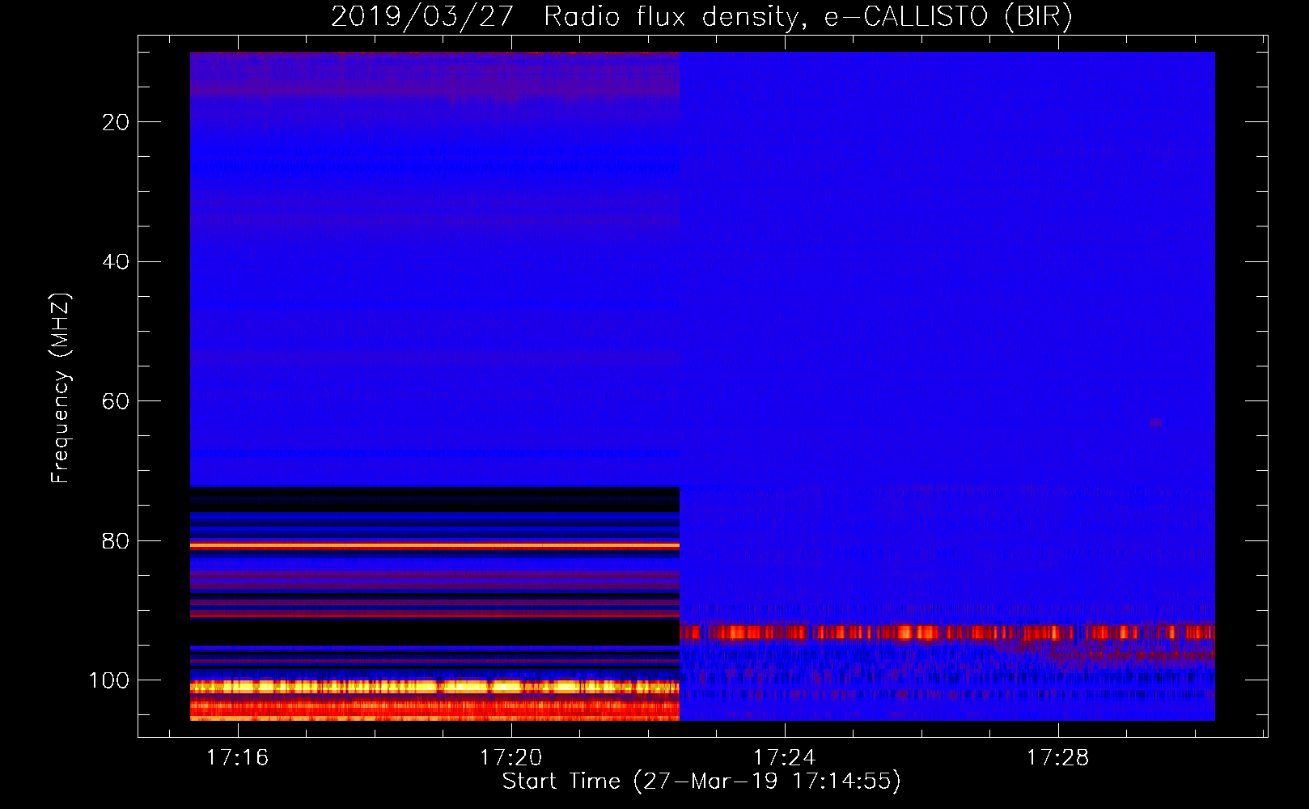Click the '100' frequency tick label
Image resolution: width=1309 pixels, height=809 pixels.
pos(109,680)
